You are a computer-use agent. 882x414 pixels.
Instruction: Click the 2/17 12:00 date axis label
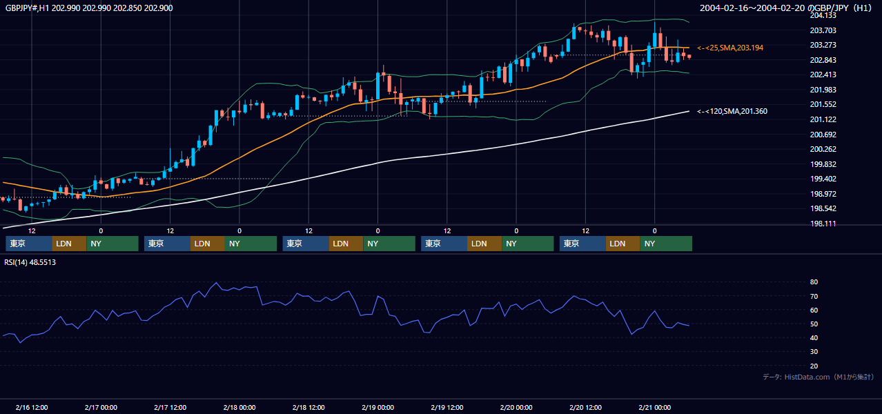point(170,407)
